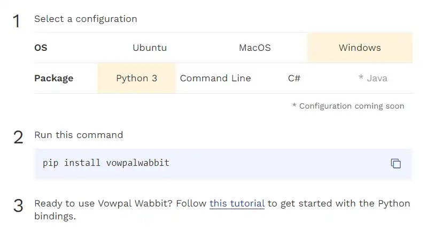Click the disabled Java package option

click(373, 78)
